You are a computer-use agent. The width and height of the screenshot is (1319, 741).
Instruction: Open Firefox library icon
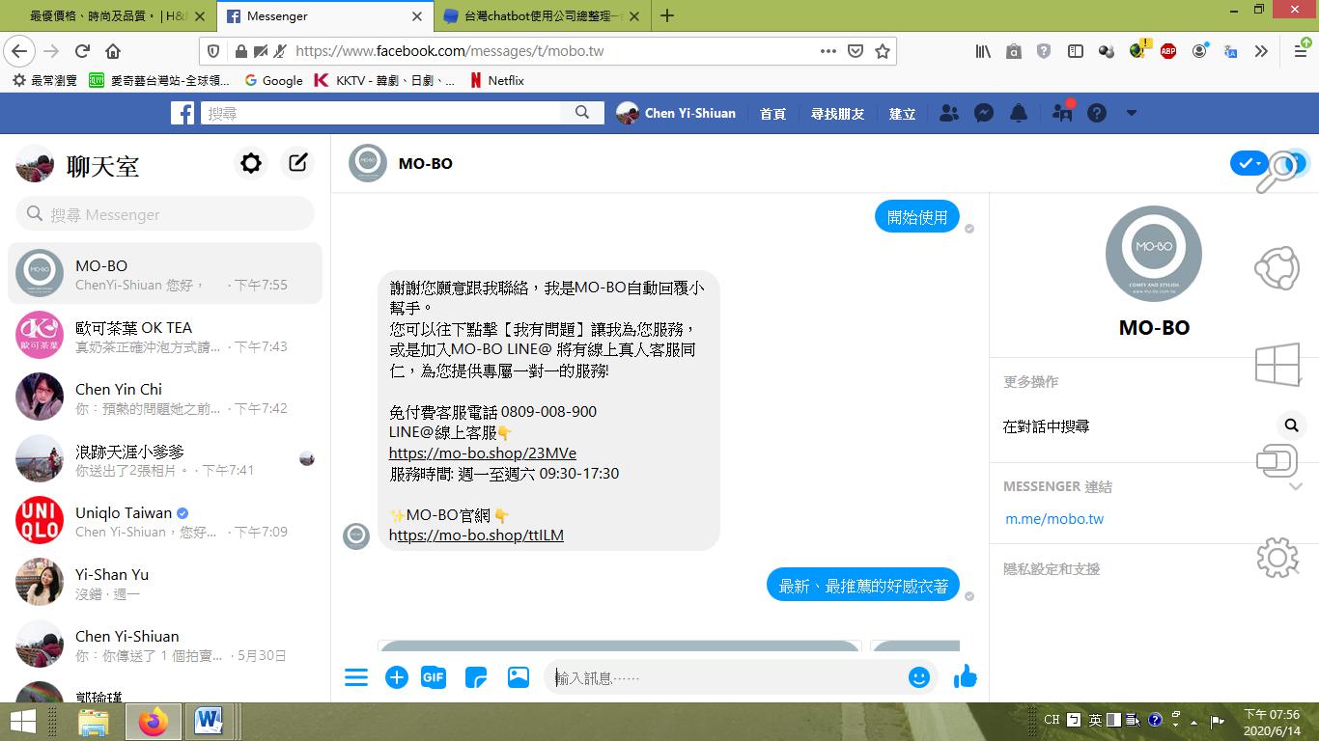[x=983, y=51]
